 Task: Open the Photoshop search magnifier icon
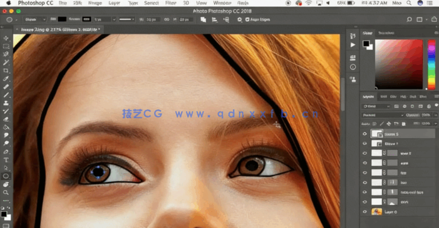tap(409, 19)
